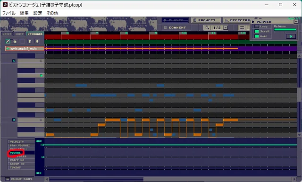Select VELOCITY parameter row
The height and width of the screenshot is (182, 302).
[x=21, y=142]
